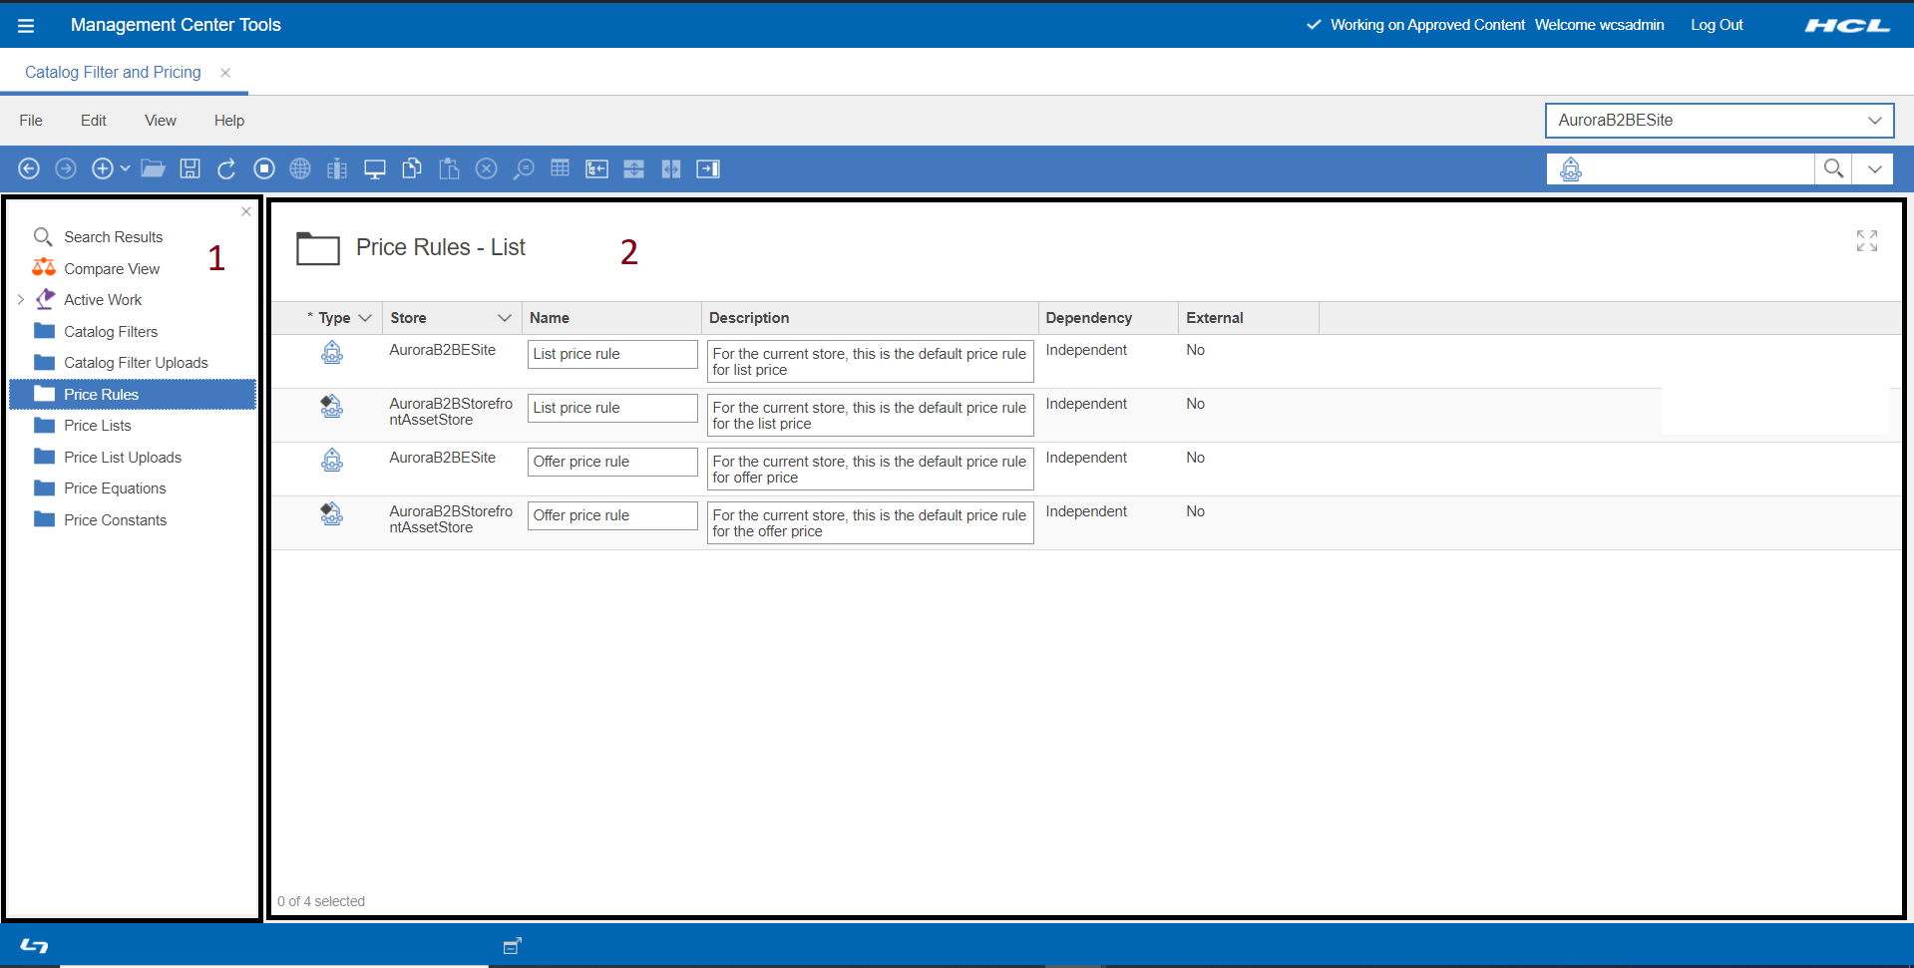
Task: Click the Open folder toolbar icon
Action: (x=153, y=168)
